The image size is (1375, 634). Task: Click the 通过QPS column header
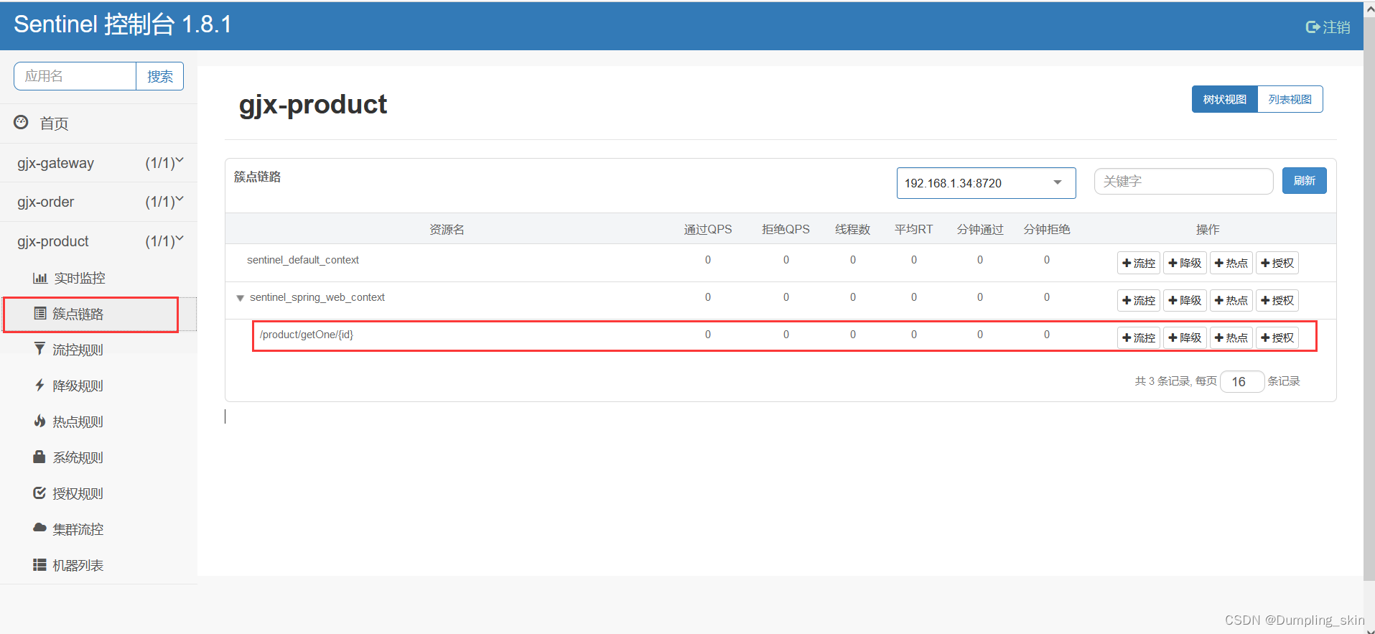tap(708, 229)
